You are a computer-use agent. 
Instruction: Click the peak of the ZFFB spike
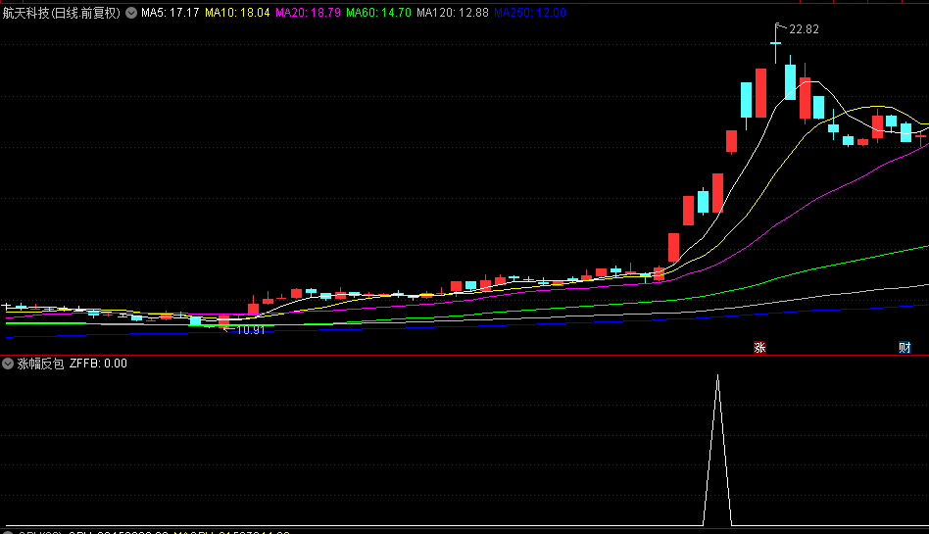pos(717,376)
